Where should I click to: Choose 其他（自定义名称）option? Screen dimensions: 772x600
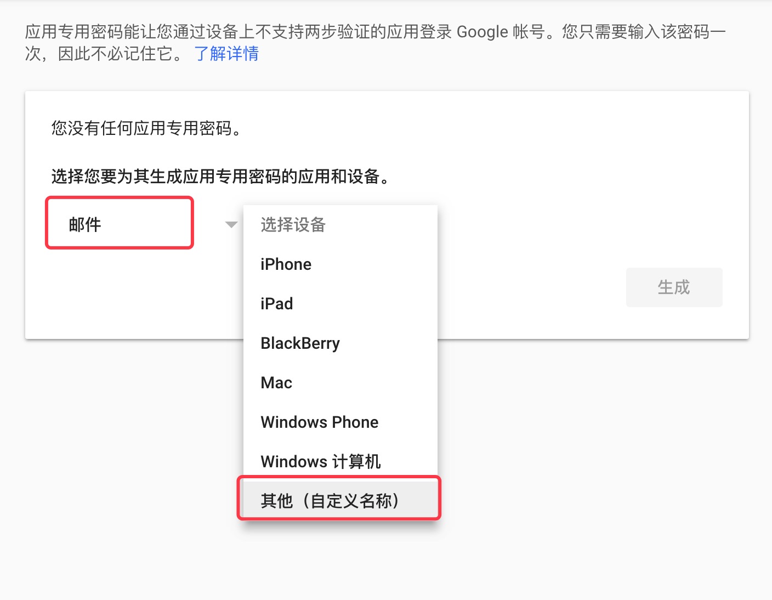pos(330,501)
